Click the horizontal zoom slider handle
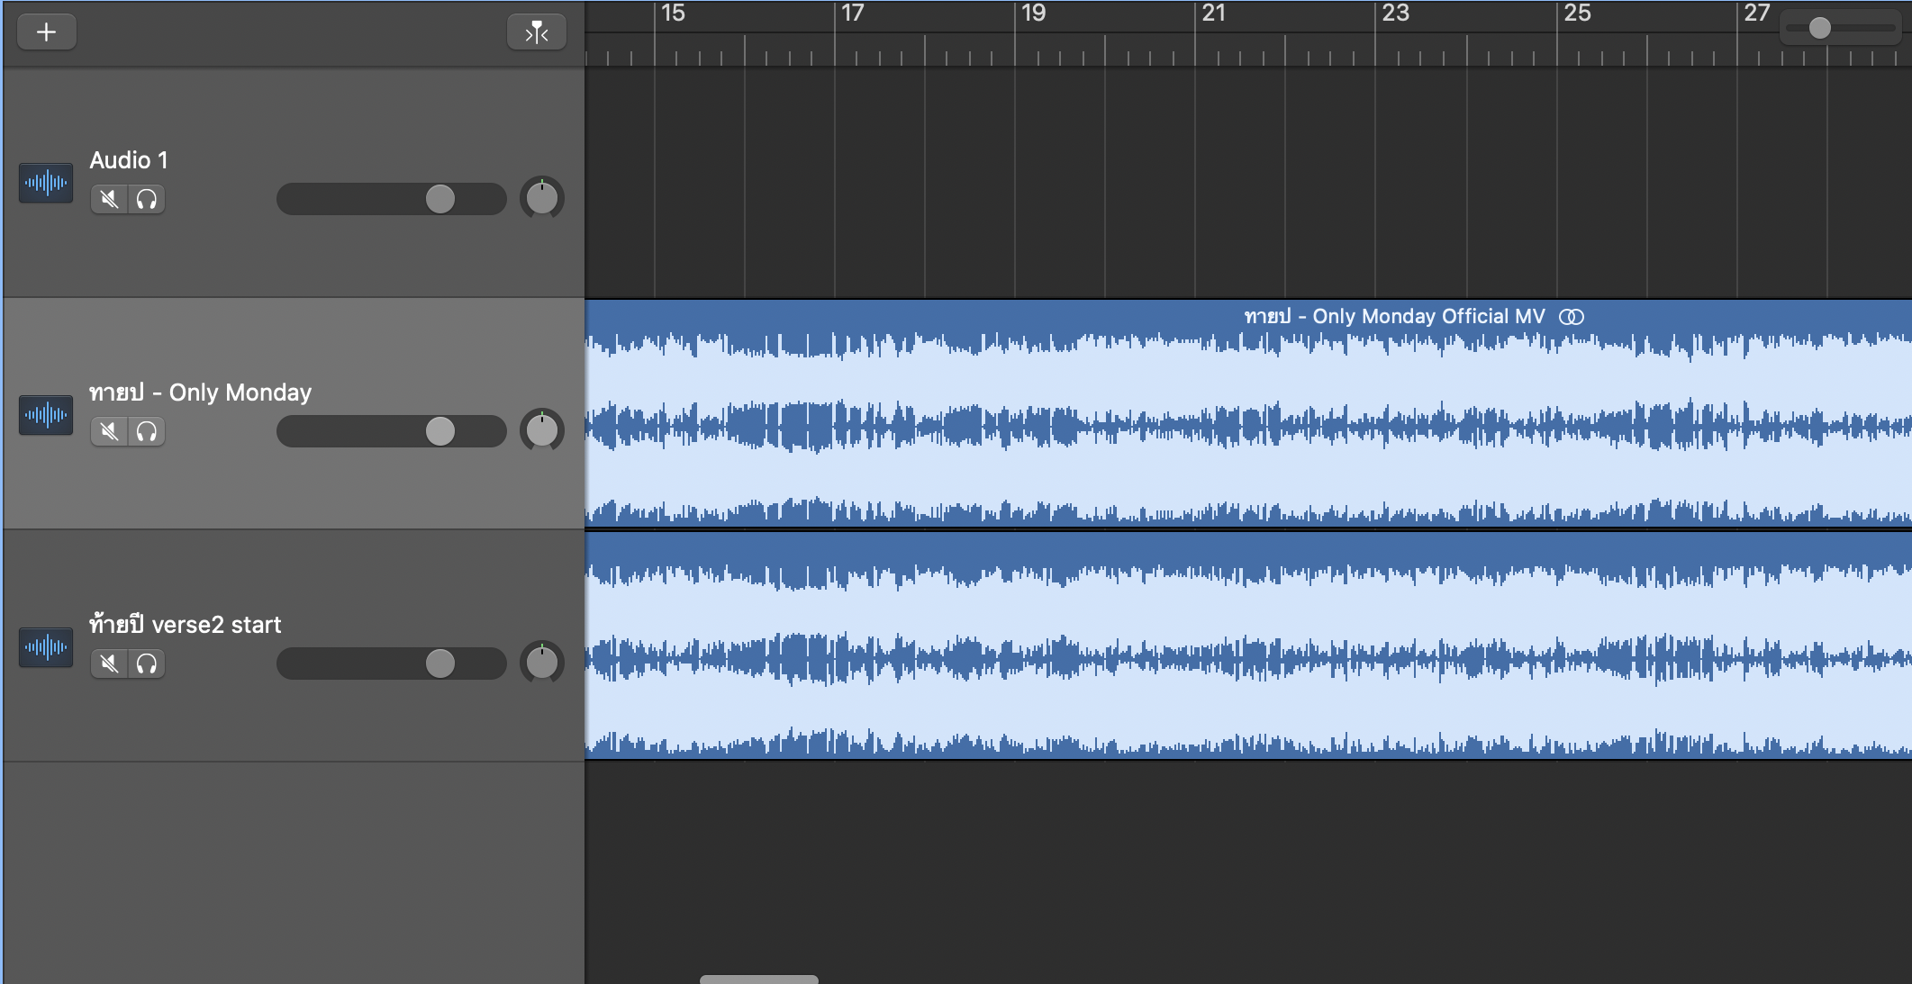1912x984 pixels. [x=1820, y=28]
